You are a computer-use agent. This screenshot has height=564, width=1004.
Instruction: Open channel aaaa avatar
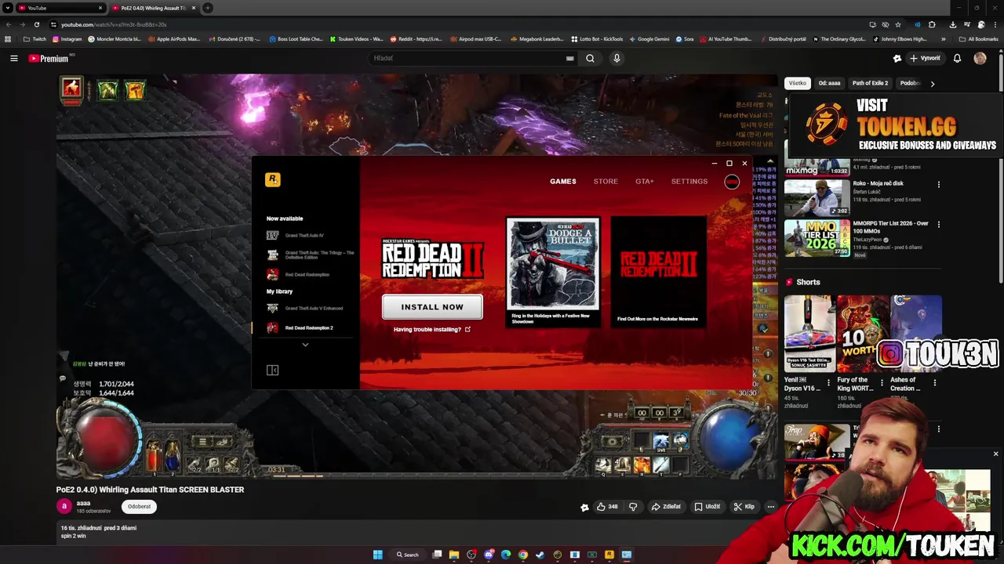coord(64,506)
